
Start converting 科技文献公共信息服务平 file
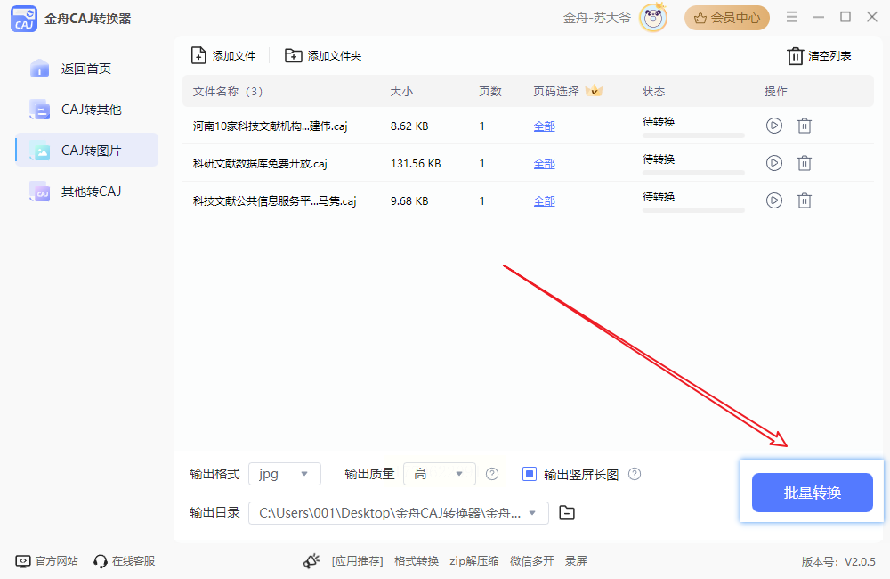pos(773,200)
